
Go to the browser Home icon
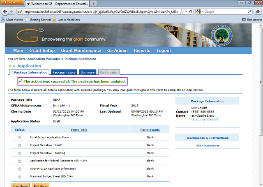click(x=258, y=12)
